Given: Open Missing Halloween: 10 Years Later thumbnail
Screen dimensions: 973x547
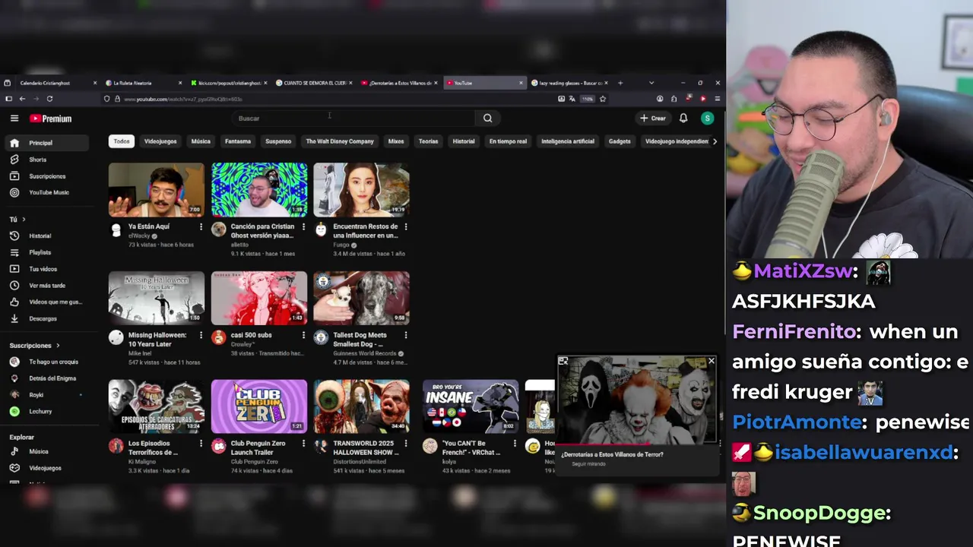Looking at the screenshot, I should pos(157,298).
